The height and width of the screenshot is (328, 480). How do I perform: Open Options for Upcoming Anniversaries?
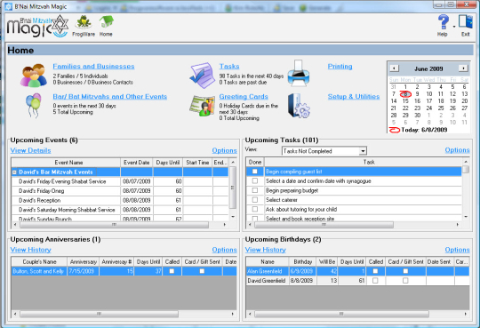224,250
